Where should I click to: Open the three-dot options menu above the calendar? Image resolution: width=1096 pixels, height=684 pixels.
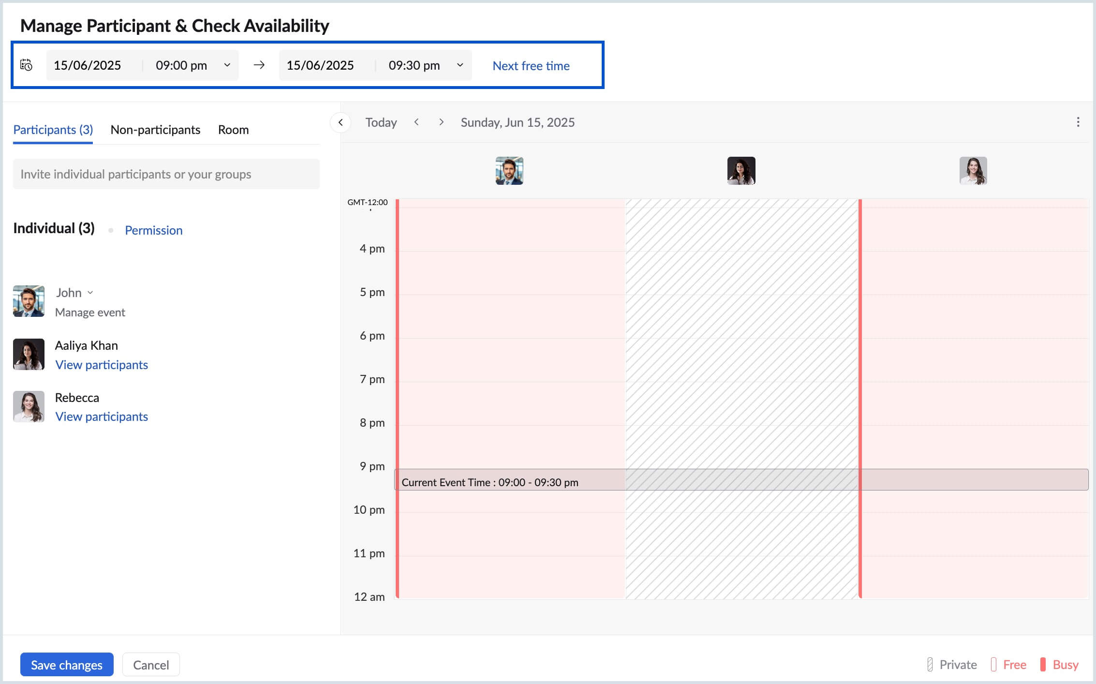(x=1078, y=122)
